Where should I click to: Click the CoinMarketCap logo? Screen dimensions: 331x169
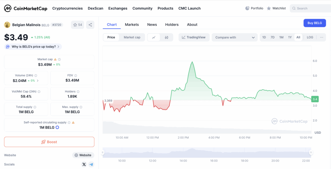(25, 8)
